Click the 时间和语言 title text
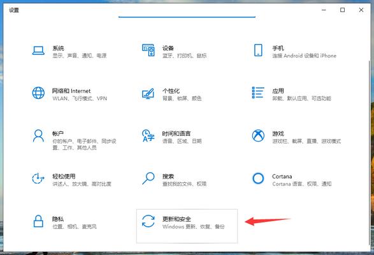 pos(176,134)
